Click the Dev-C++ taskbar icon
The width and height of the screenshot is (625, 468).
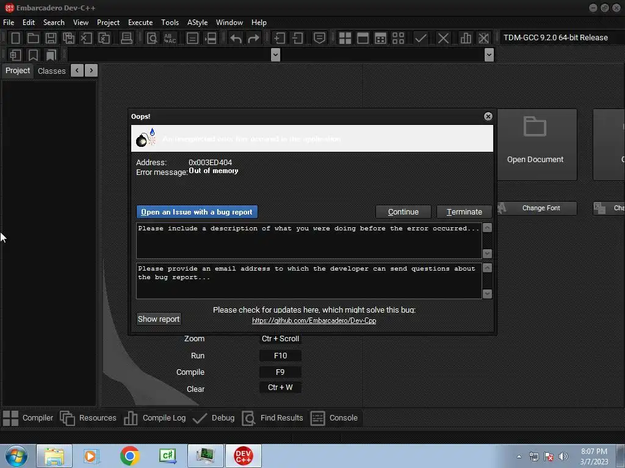[x=243, y=456]
